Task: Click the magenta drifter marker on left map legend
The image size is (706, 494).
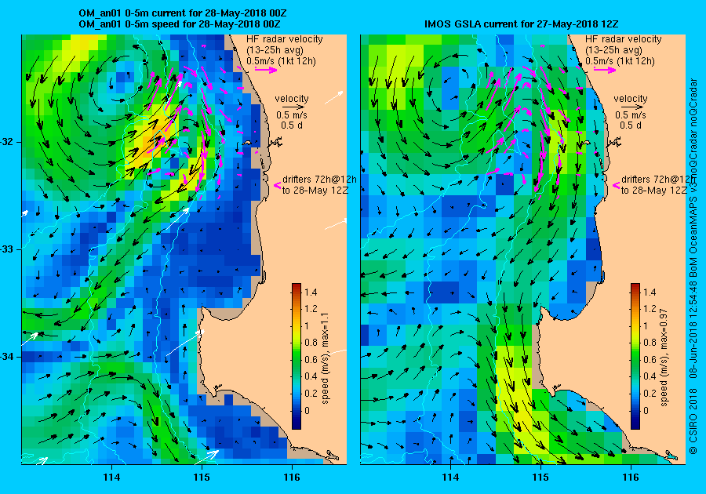Action: 278,185
